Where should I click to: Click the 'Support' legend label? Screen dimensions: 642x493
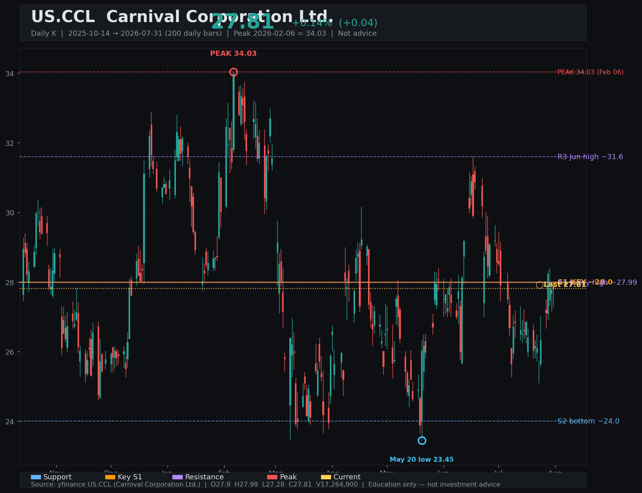(x=57, y=477)
